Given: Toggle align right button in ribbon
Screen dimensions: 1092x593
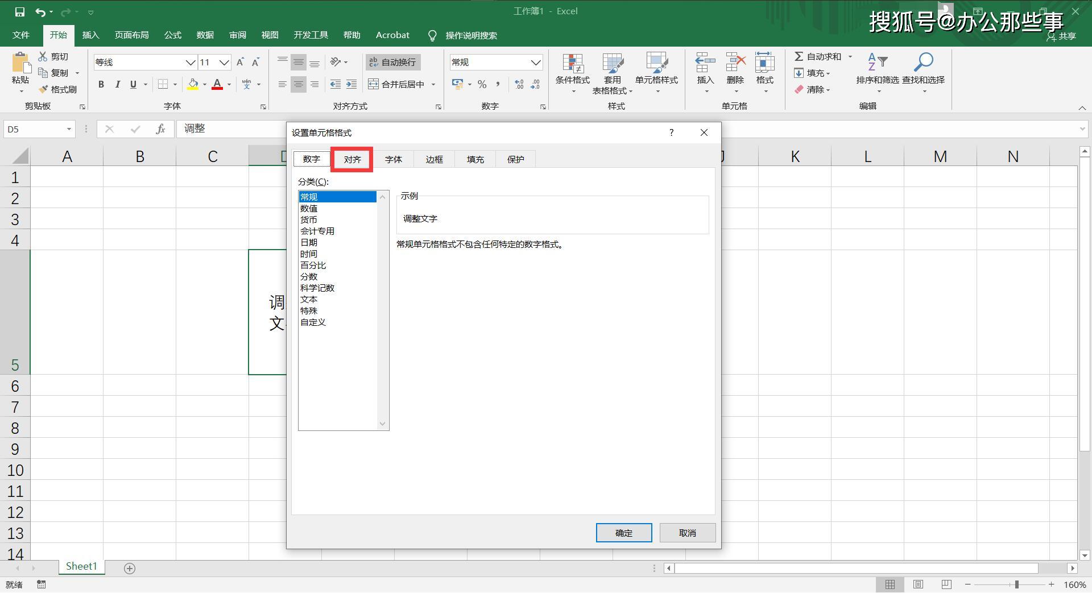Looking at the screenshot, I should (x=315, y=84).
